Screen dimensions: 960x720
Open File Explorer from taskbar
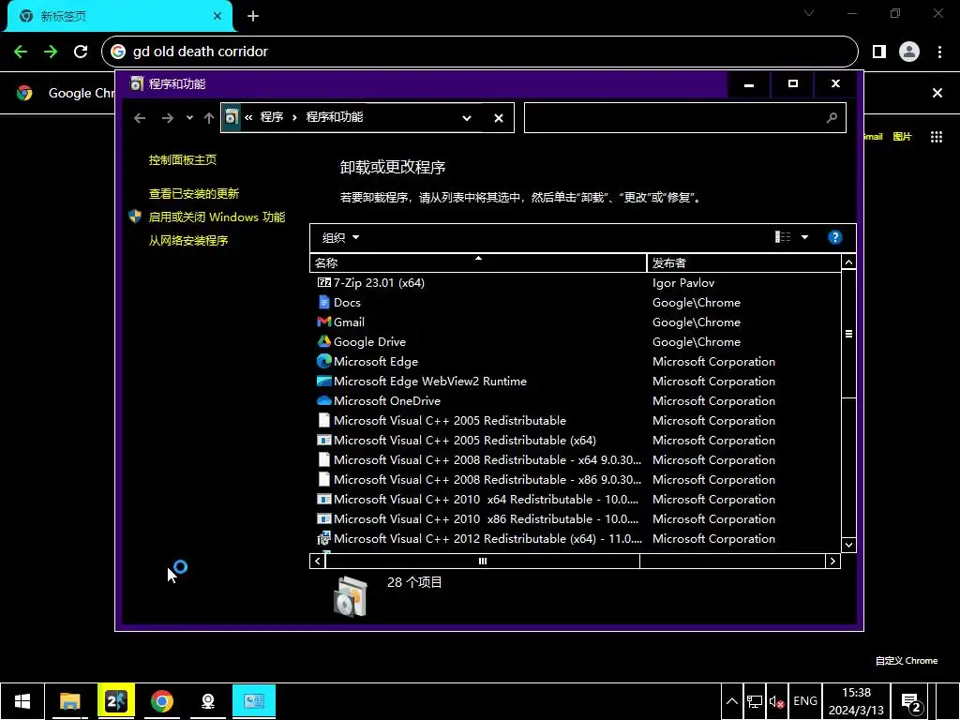coord(69,701)
